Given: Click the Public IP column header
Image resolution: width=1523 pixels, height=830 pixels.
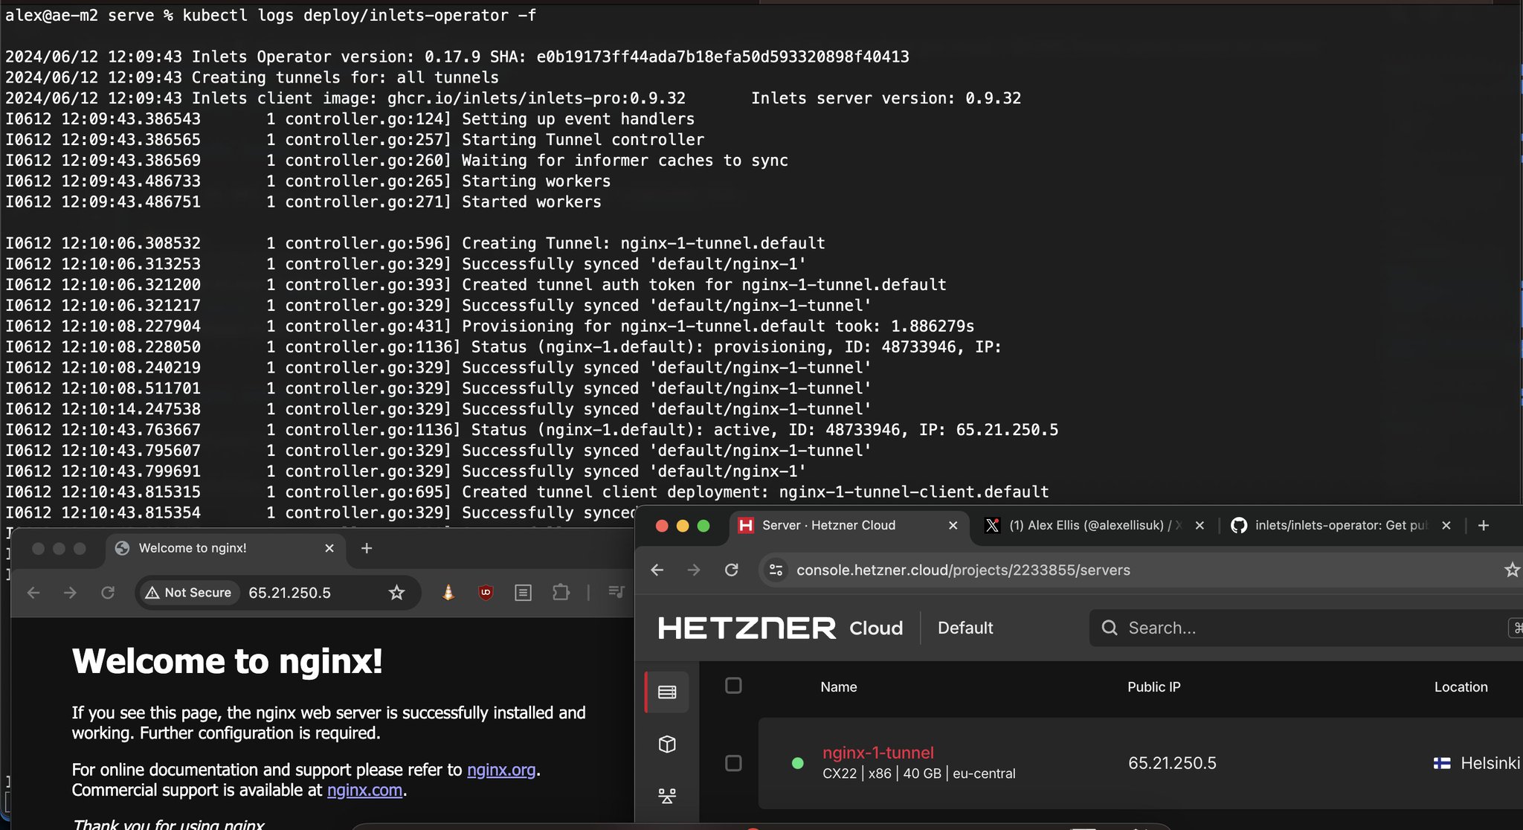Looking at the screenshot, I should point(1153,687).
